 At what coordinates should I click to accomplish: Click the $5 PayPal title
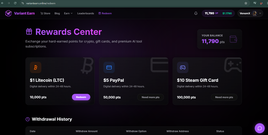click(114, 80)
